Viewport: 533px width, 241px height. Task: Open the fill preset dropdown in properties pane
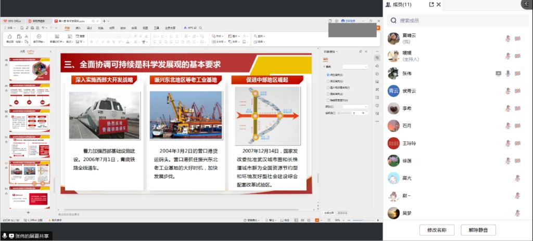(x=356, y=67)
